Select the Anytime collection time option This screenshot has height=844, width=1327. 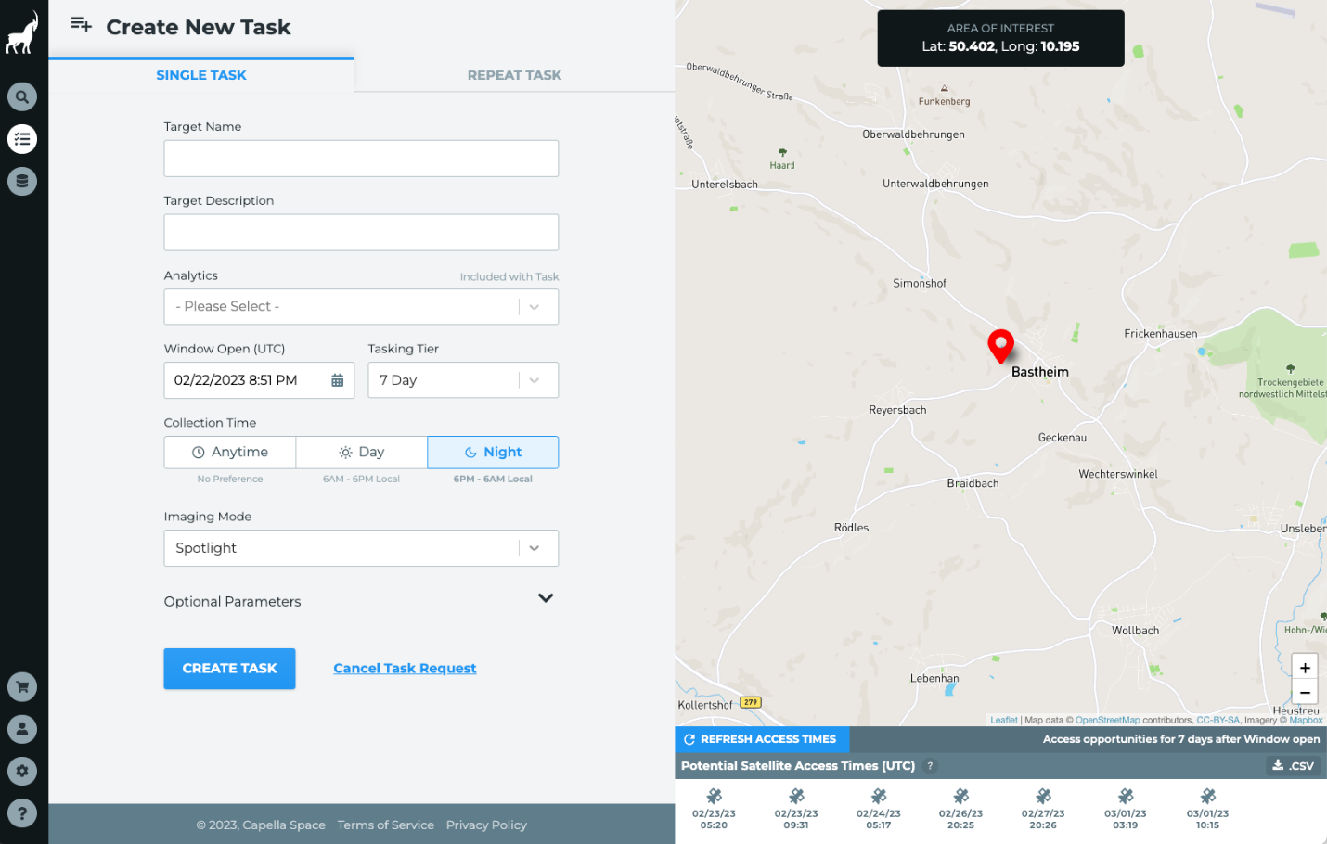click(230, 453)
